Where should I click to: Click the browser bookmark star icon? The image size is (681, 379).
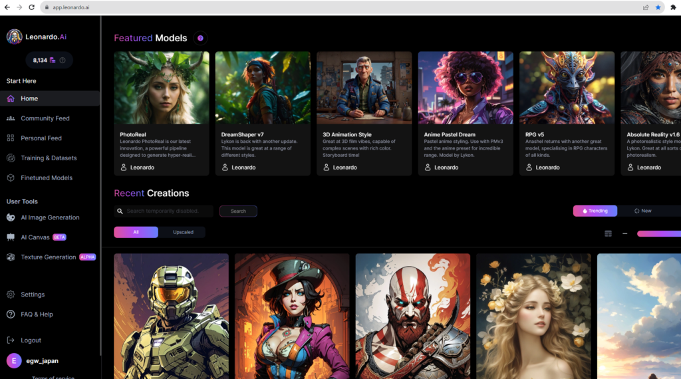[x=658, y=7]
